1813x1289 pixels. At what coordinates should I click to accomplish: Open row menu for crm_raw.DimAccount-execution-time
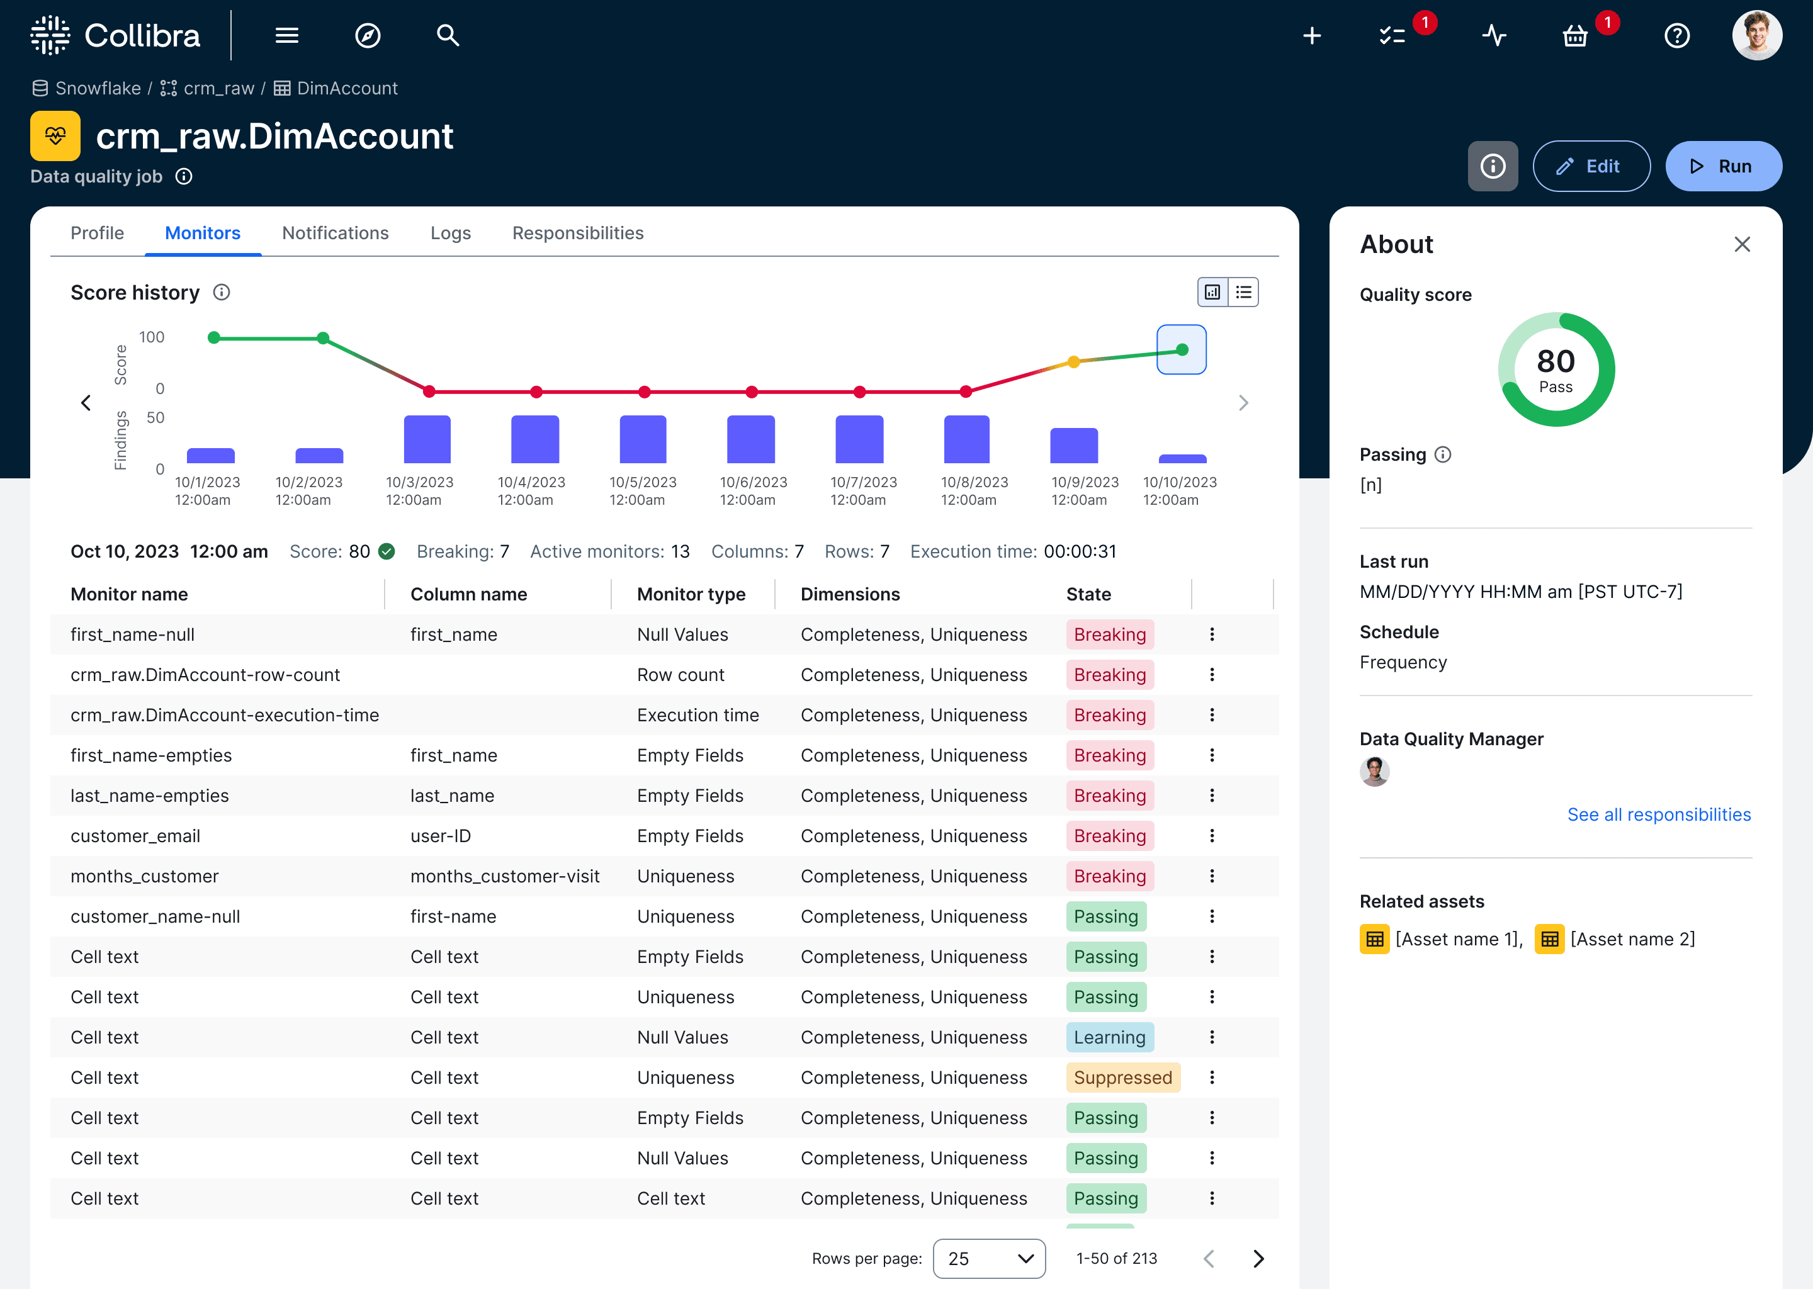[x=1211, y=715]
